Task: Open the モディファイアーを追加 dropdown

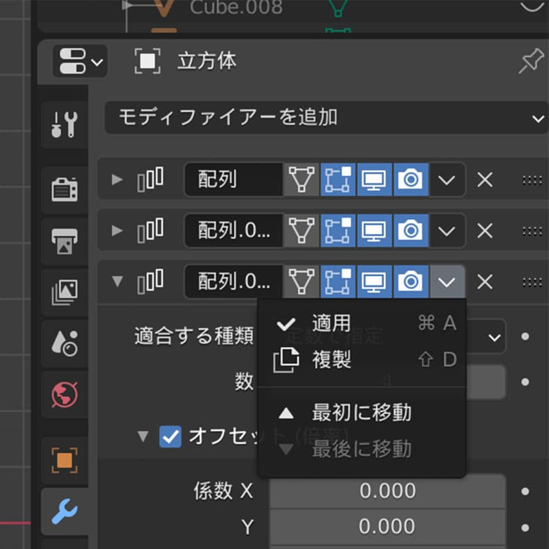Action: pos(326,117)
